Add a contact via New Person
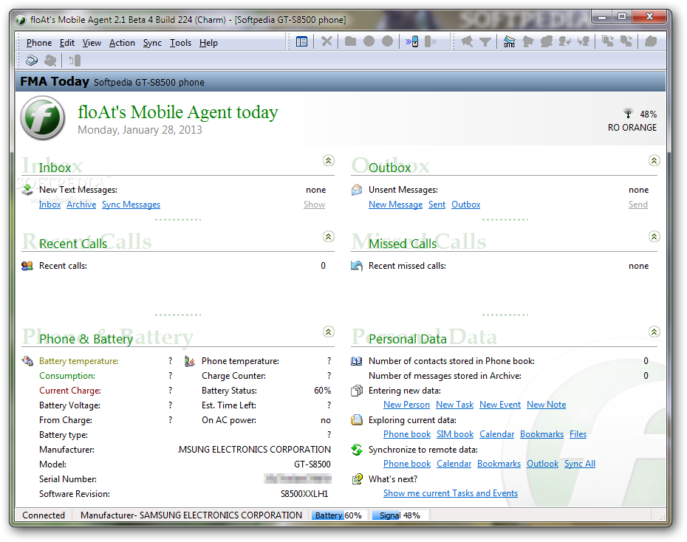 tap(406, 405)
